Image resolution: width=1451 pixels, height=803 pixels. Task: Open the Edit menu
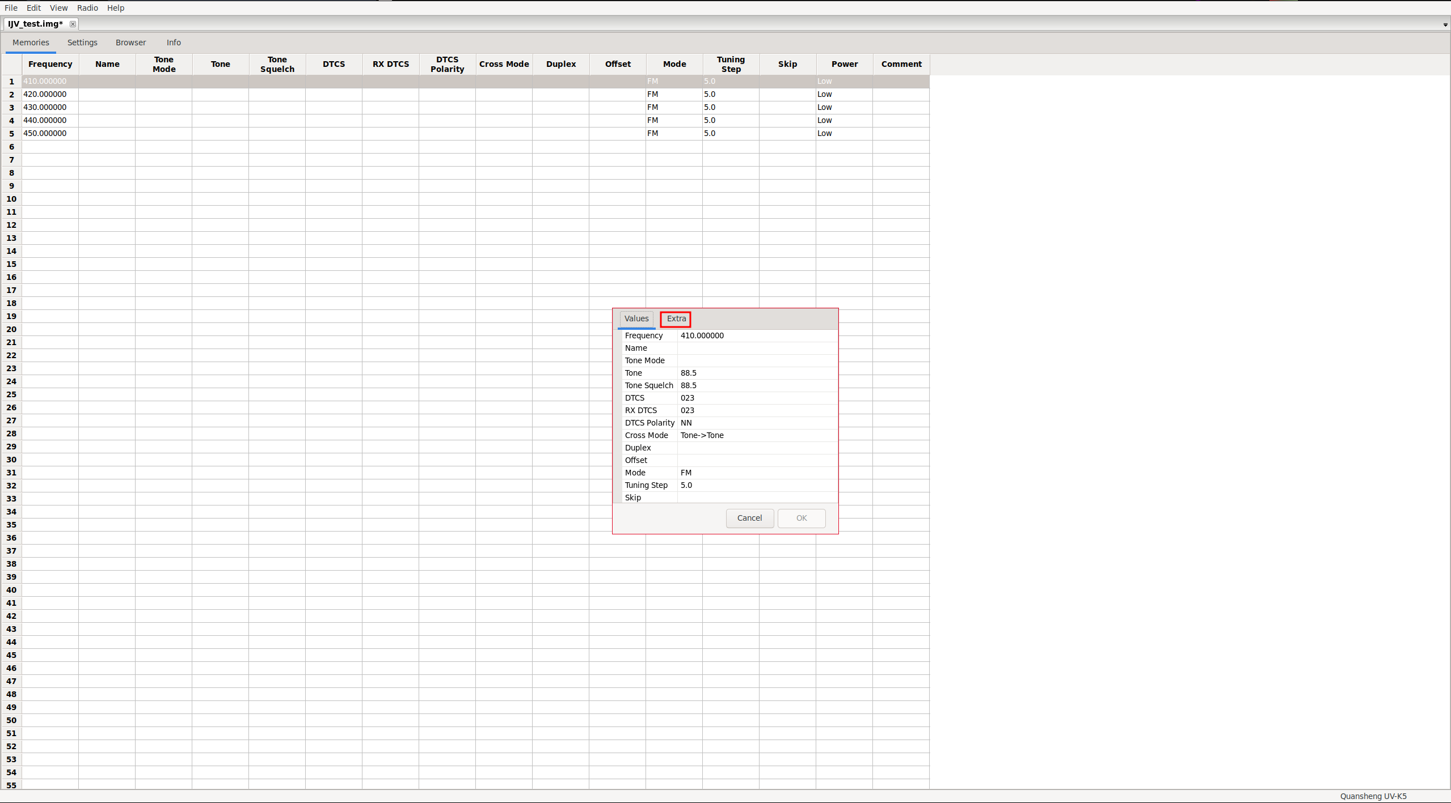tap(33, 8)
